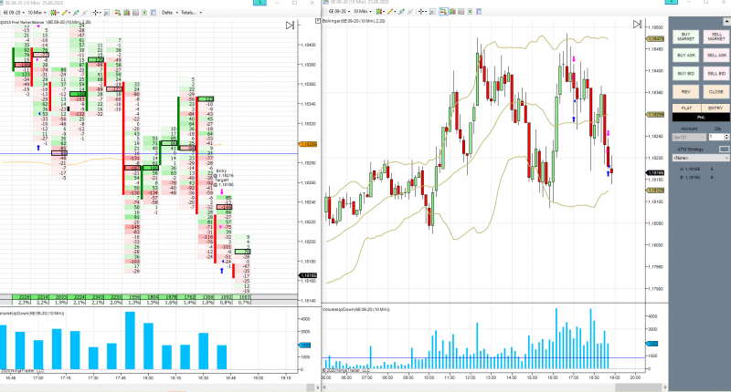731x392 pixels.
Task: Click the Strategies panel icon in left chart toolbar
Action: [144, 13]
